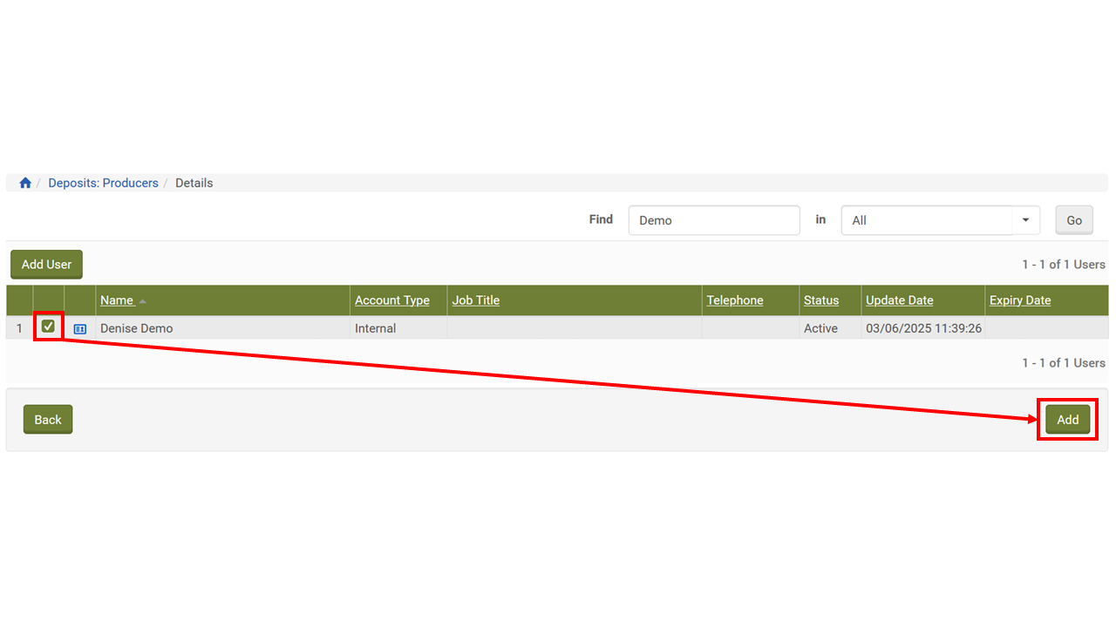Open the 'Deposits: Producers' breadcrumb link
Image resolution: width=1116 pixels, height=627 pixels.
pyautogui.click(x=103, y=183)
